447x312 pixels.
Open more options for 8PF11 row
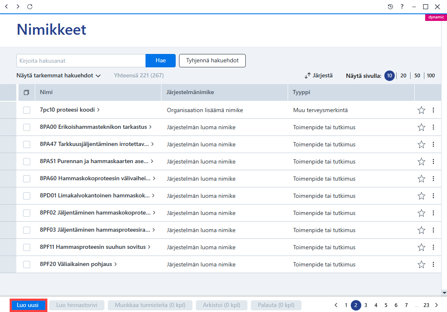433,247
